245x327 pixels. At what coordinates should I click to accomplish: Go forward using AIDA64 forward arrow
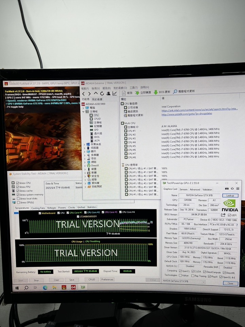coord(89,94)
